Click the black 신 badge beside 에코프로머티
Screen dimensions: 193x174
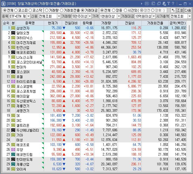[x=13, y=52]
